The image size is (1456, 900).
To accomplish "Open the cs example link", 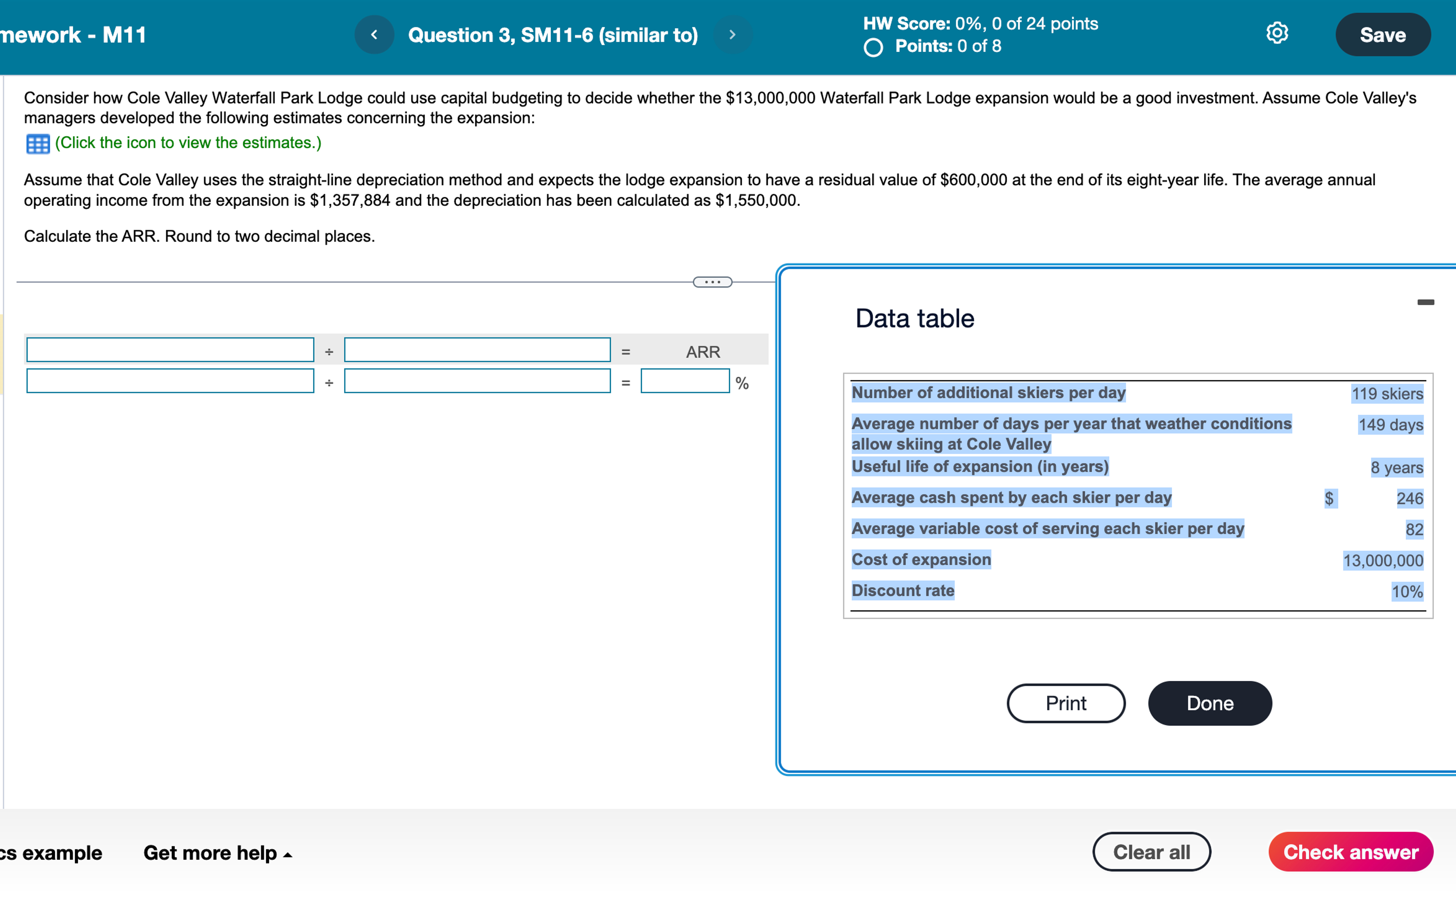I will coord(51,853).
